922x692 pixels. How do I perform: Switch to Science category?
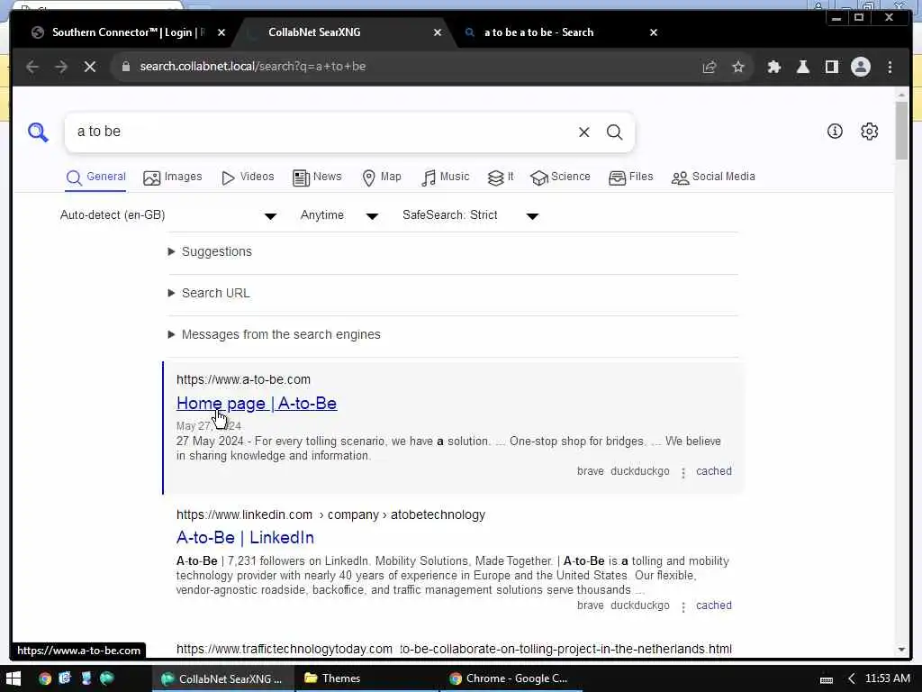click(x=560, y=178)
